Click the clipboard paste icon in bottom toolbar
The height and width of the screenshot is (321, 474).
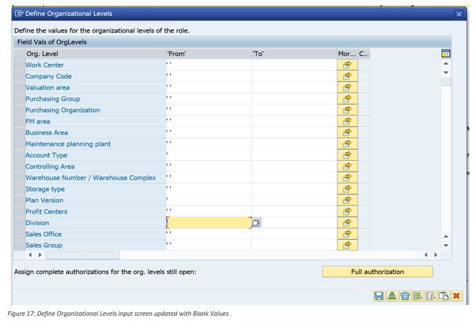444,296
